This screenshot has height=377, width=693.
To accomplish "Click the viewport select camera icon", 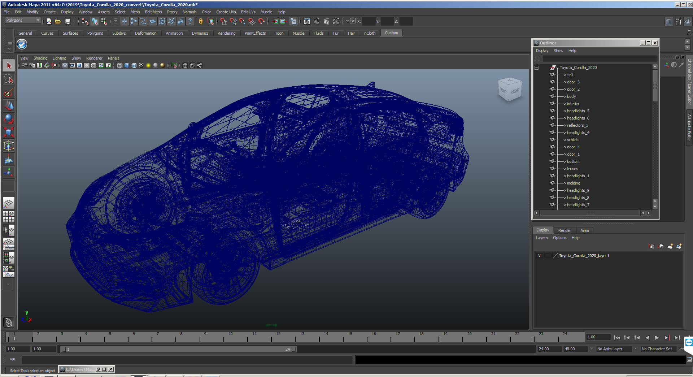I will coord(25,65).
